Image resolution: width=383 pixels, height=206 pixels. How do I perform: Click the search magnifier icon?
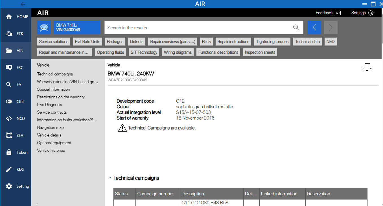296,27
